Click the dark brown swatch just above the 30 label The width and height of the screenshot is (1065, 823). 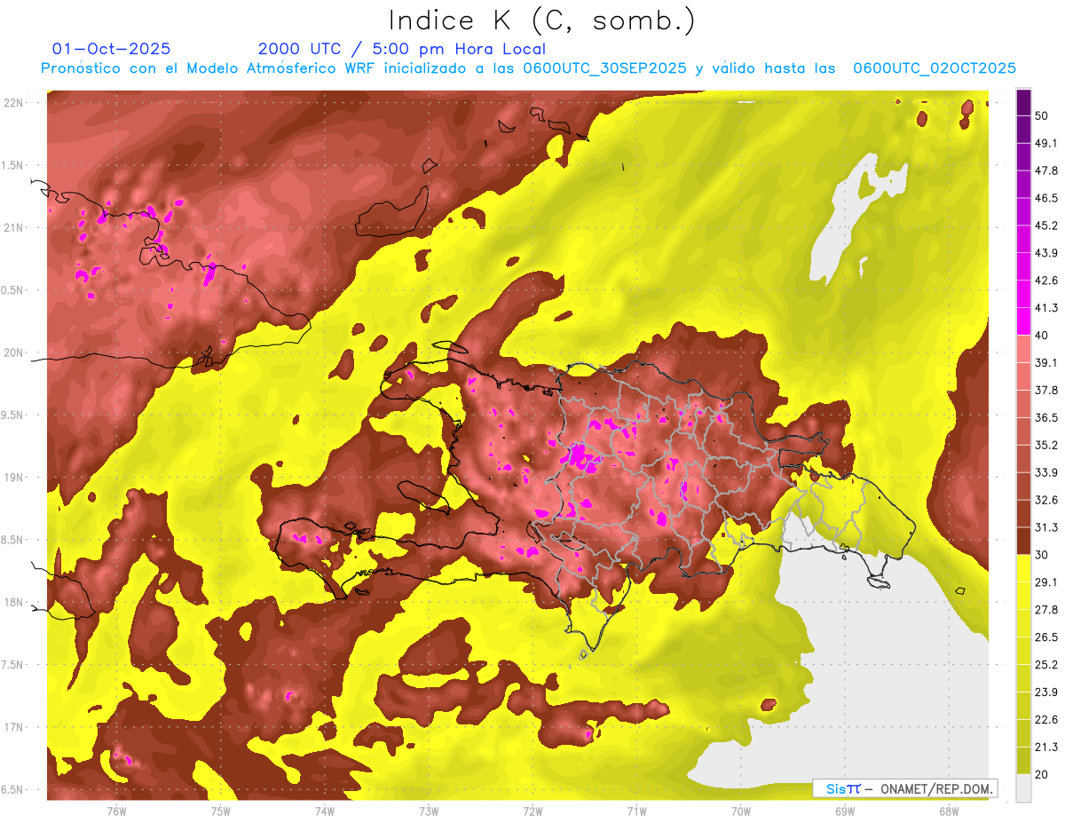click(x=1023, y=541)
